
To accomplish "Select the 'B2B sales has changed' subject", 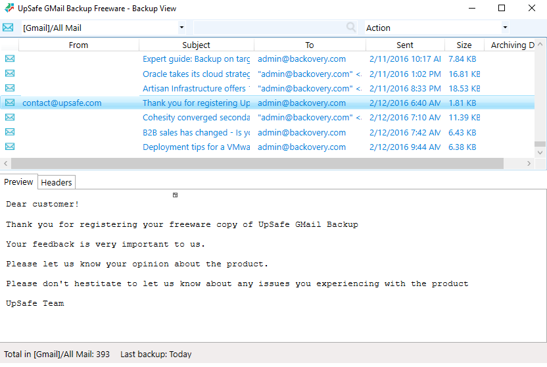I will pos(197,133).
